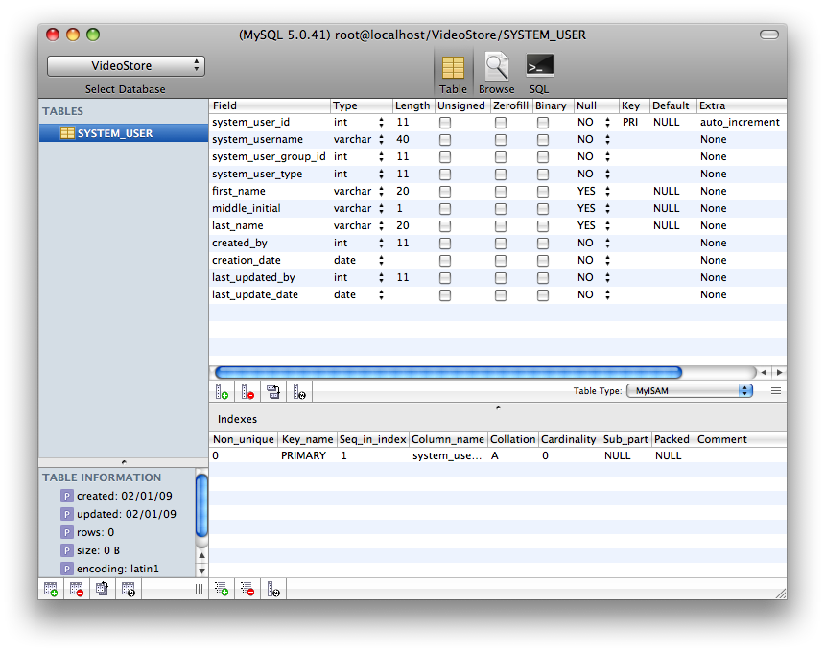Check Unsigned for created_by
Viewport: 825px width, 652px height.
coord(445,244)
